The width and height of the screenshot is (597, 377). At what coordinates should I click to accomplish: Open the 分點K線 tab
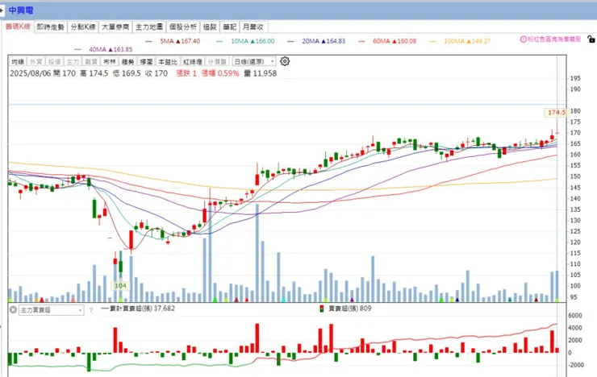83,27
